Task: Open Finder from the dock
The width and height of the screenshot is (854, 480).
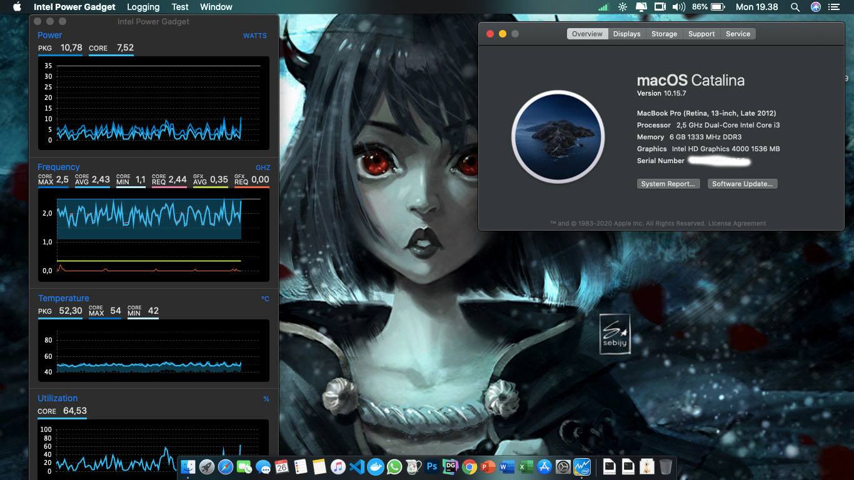Action: (188, 467)
